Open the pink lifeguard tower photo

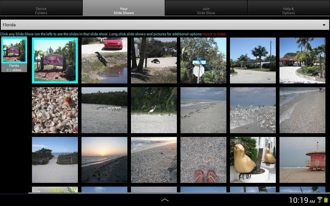click(302, 160)
